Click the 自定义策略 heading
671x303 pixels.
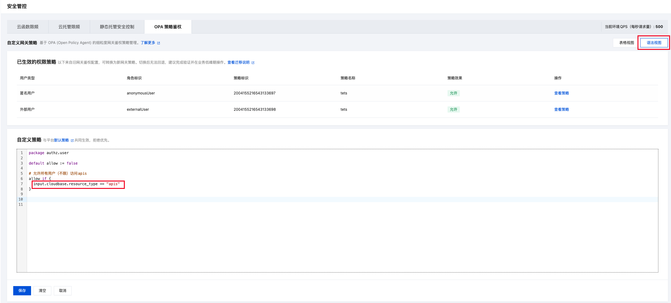[29, 140]
